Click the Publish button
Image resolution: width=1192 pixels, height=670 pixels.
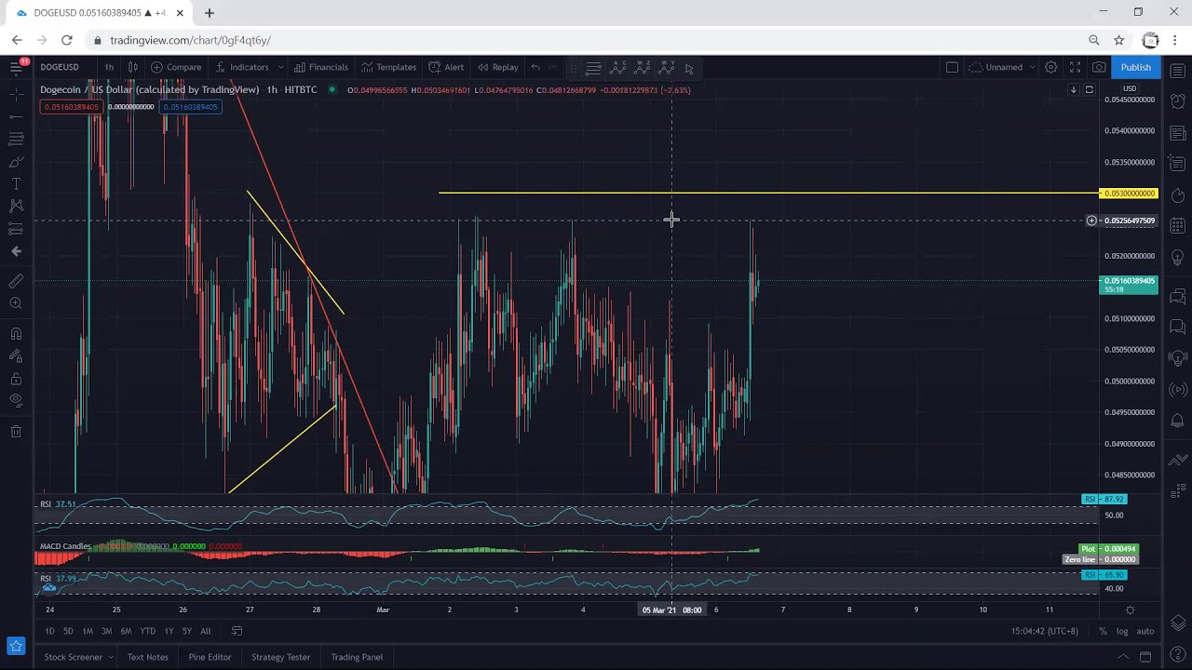click(1135, 67)
